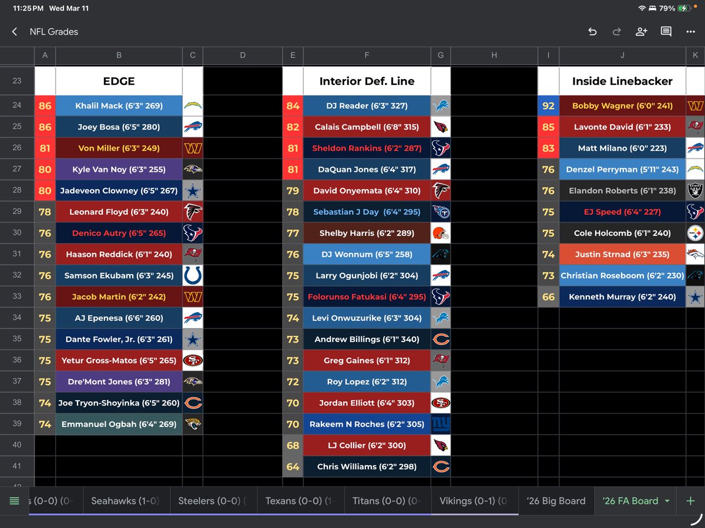Select the Chris Williams (6'2" 298) cell

tap(367, 466)
